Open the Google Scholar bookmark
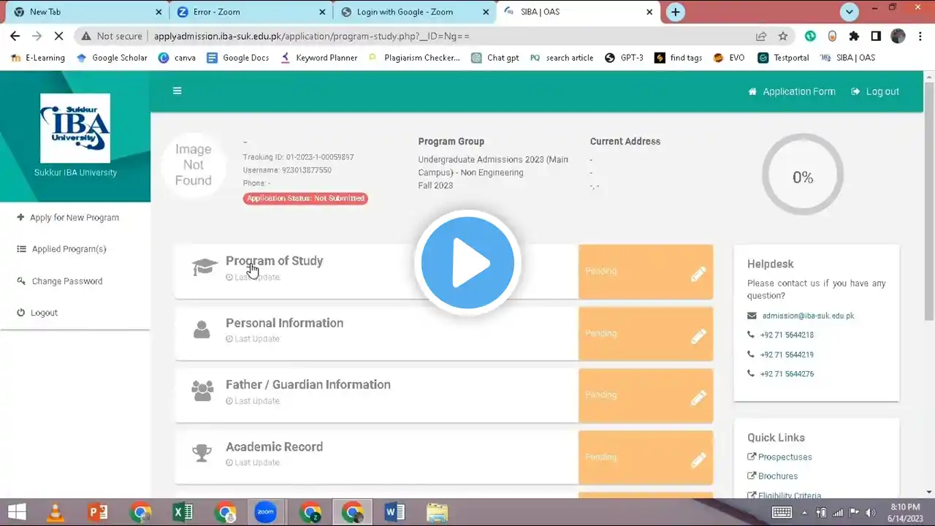This screenshot has width=935, height=526. coord(112,58)
